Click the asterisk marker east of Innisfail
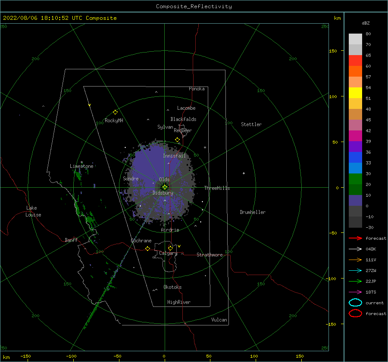The image size is (388, 362). (x=205, y=148)
